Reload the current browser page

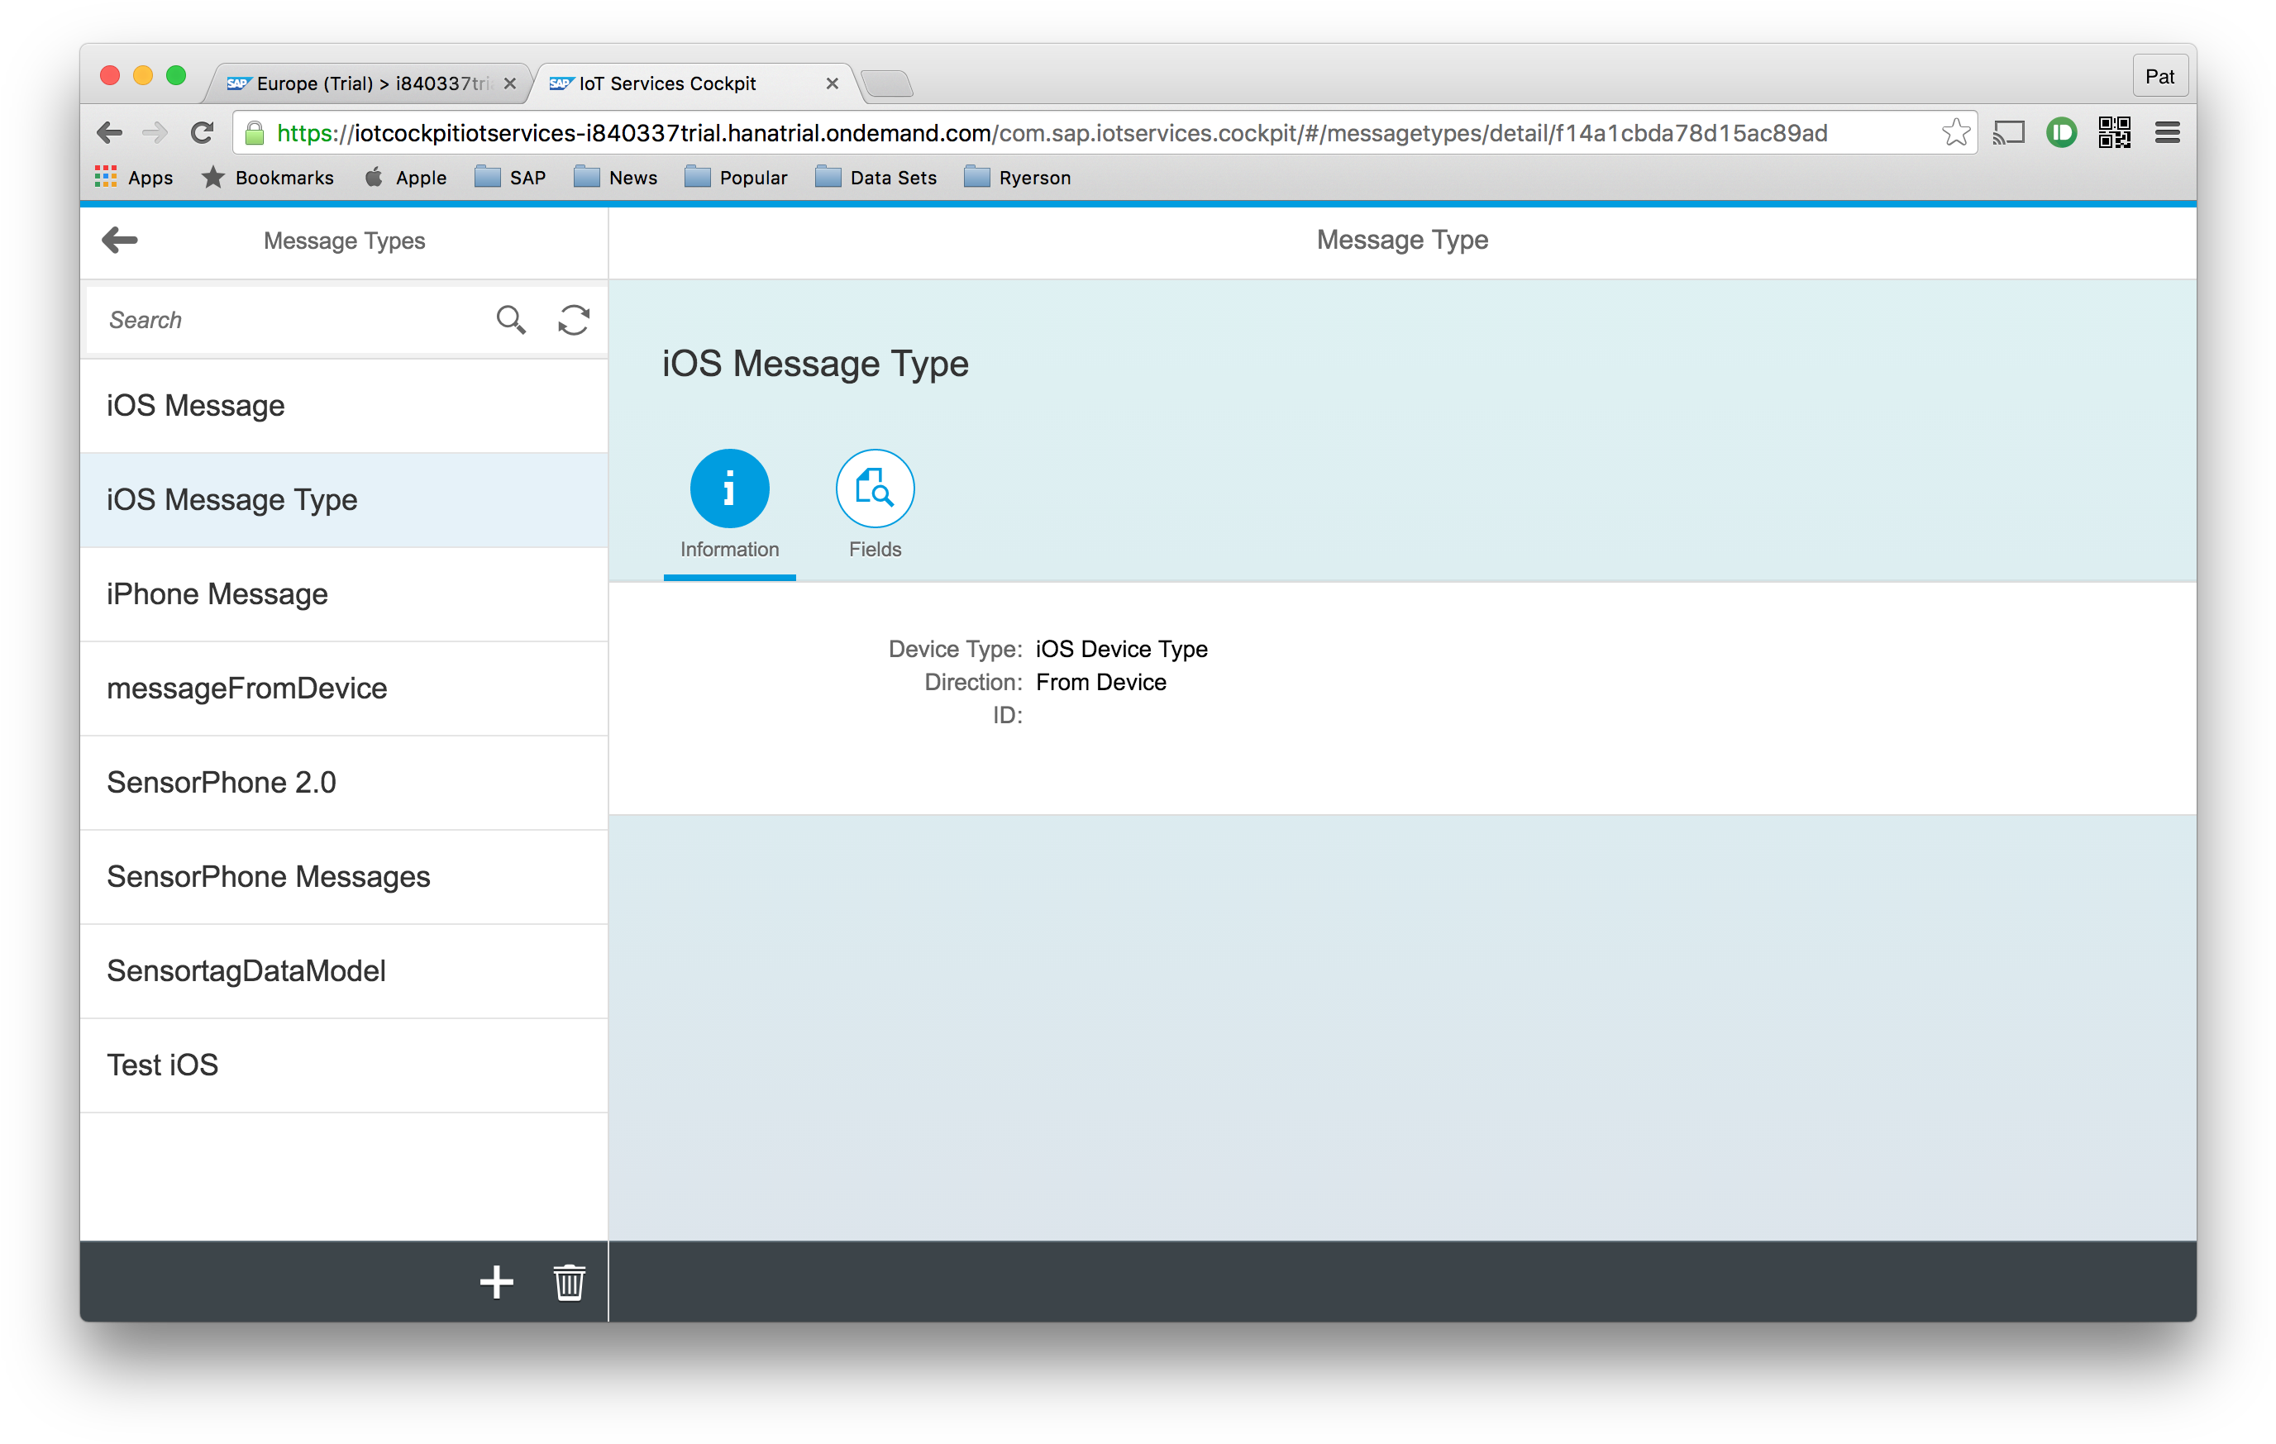(202, 133)
